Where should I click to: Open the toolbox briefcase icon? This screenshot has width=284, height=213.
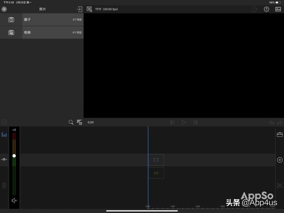(x=280, y=135)
